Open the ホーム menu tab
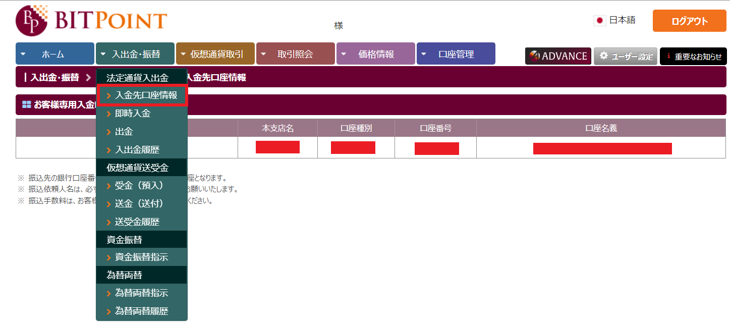The image size is (730, 326). (x=55, y=53)
